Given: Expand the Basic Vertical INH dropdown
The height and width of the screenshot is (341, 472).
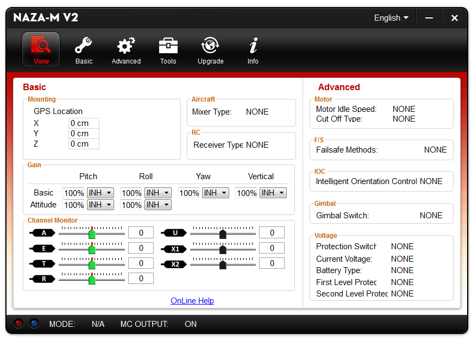Looking at the screenshot, I should click(273, 193).
